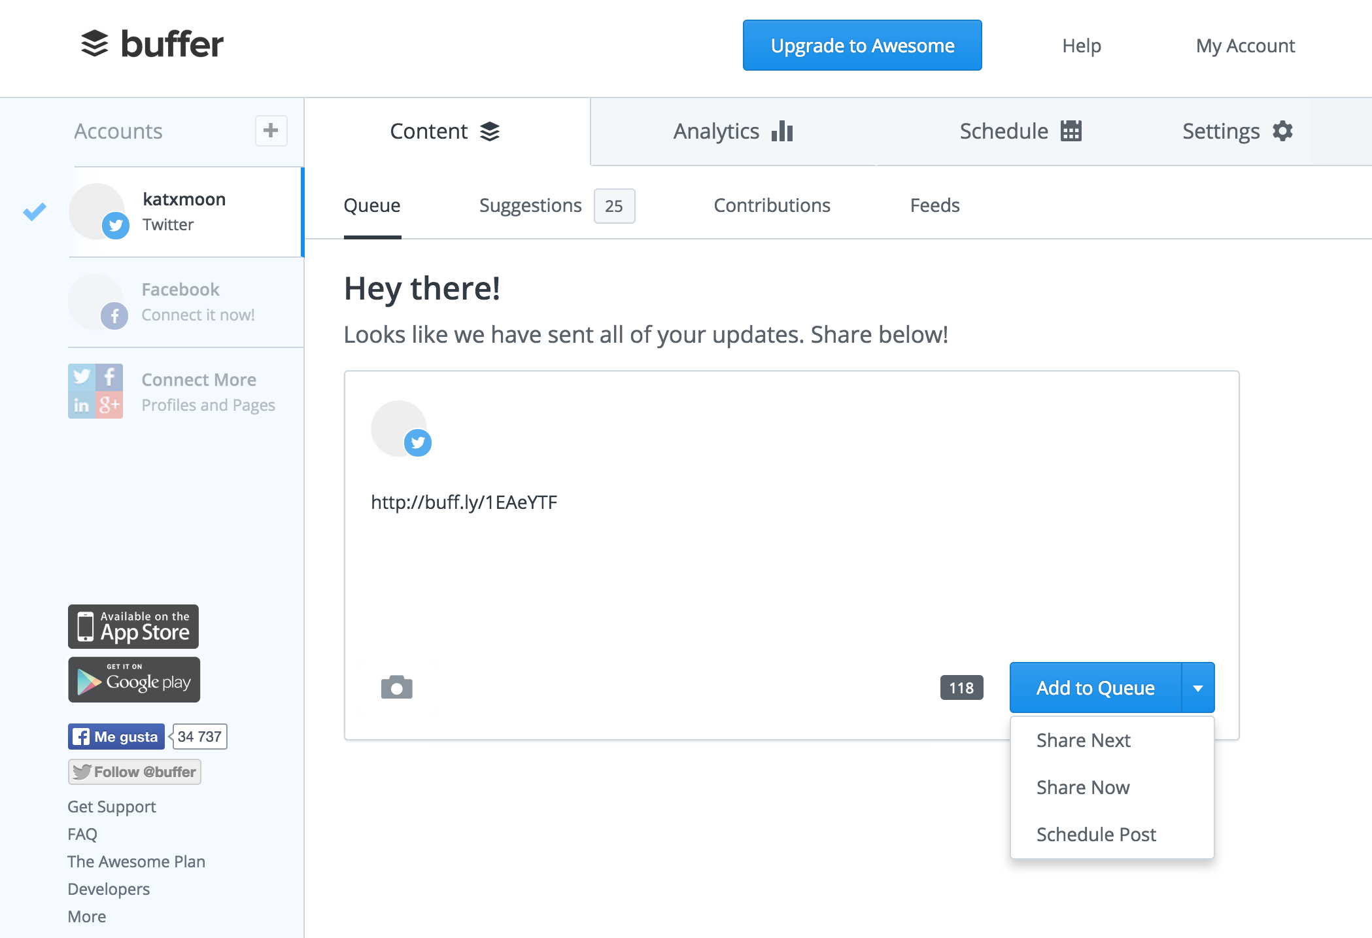Open The Awesome Plan link

[137, 861]
